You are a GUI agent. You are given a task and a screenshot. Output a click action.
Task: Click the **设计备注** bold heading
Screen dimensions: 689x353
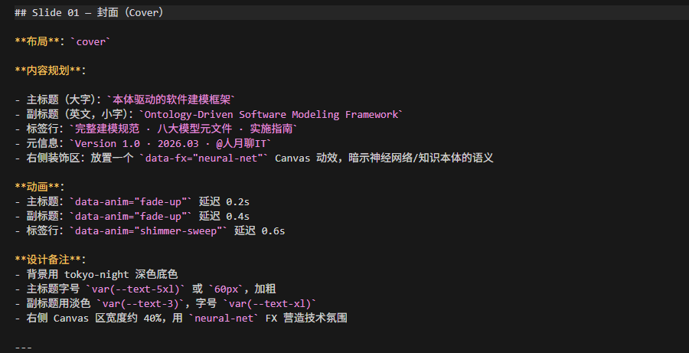coord(50,260)
